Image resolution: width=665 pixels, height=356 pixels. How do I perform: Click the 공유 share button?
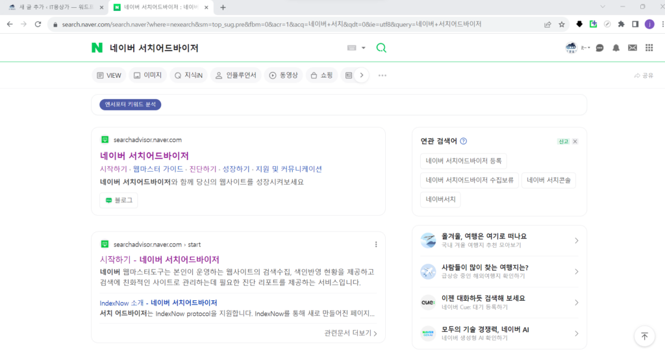click(644, 75)
